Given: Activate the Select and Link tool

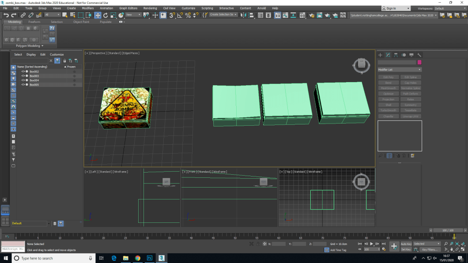Looking at the screenshot, I should coord(23,15).
